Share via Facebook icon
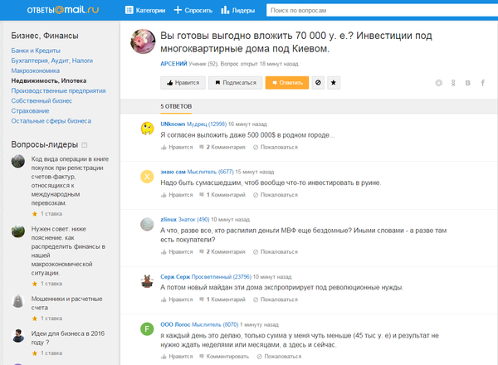 click(482, 83)
